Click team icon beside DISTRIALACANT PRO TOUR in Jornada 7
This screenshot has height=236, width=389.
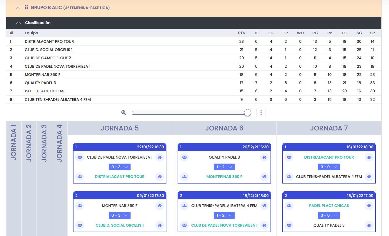coord(289,157)
